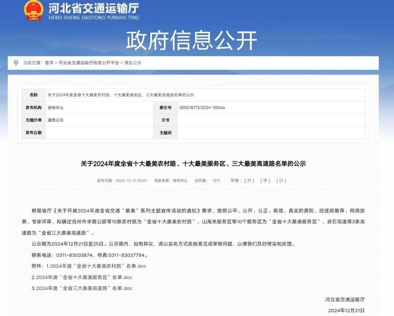This screenshot has width=394, height=316.
Task: Click 宣传中心 in the 发布机构 row
Action: [55, 108]
